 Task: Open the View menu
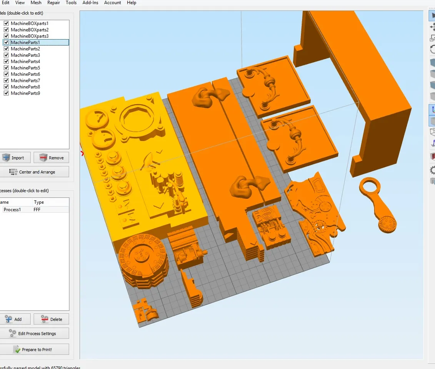[x=20, y=2]
